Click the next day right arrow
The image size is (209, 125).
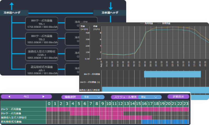point(43,97)
